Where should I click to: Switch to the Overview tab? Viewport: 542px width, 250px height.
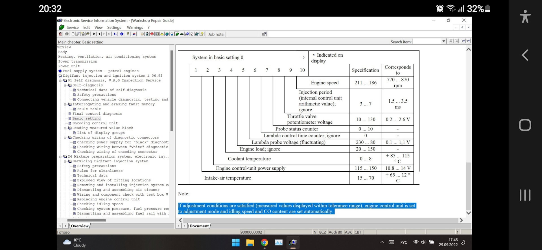pos(80,226)
